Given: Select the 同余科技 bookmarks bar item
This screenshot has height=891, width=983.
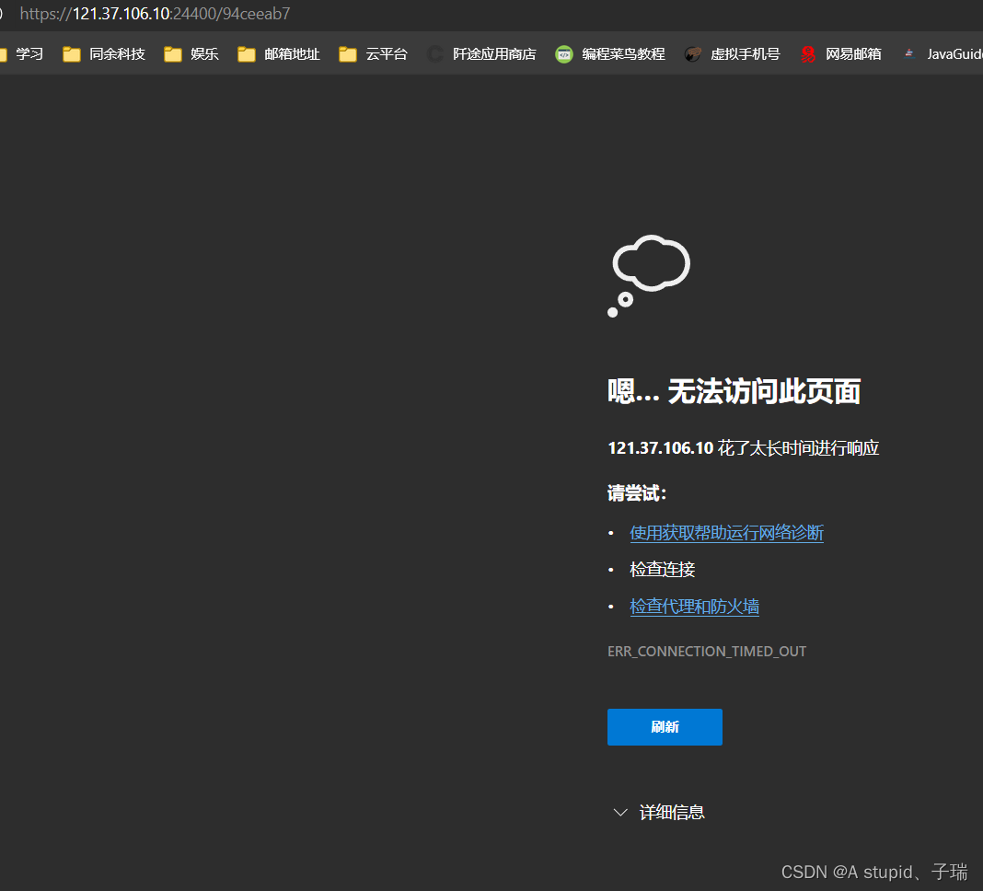Looking at the screenshot, I should coord(104,54).
